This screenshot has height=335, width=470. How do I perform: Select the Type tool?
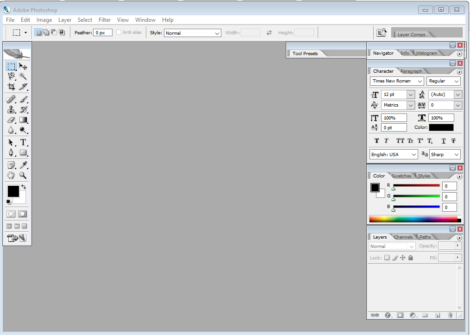[23, 142]
